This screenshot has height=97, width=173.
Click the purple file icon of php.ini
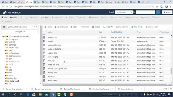(x=44, y=41)
